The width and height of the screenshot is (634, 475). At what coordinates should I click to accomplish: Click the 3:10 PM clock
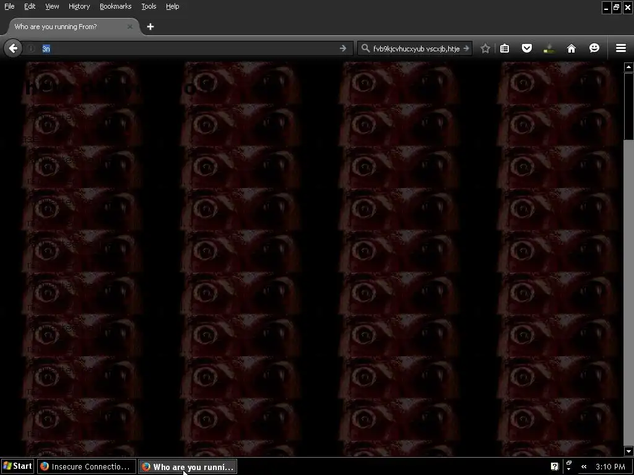pos(610,466)
